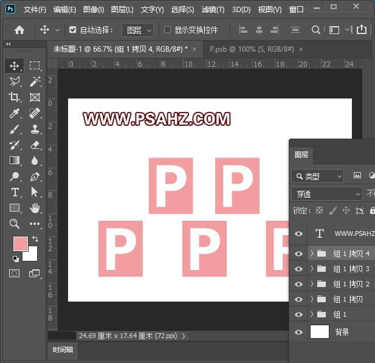Select the Dodge tool
This screenshot has height=363, width=375.
15,176
